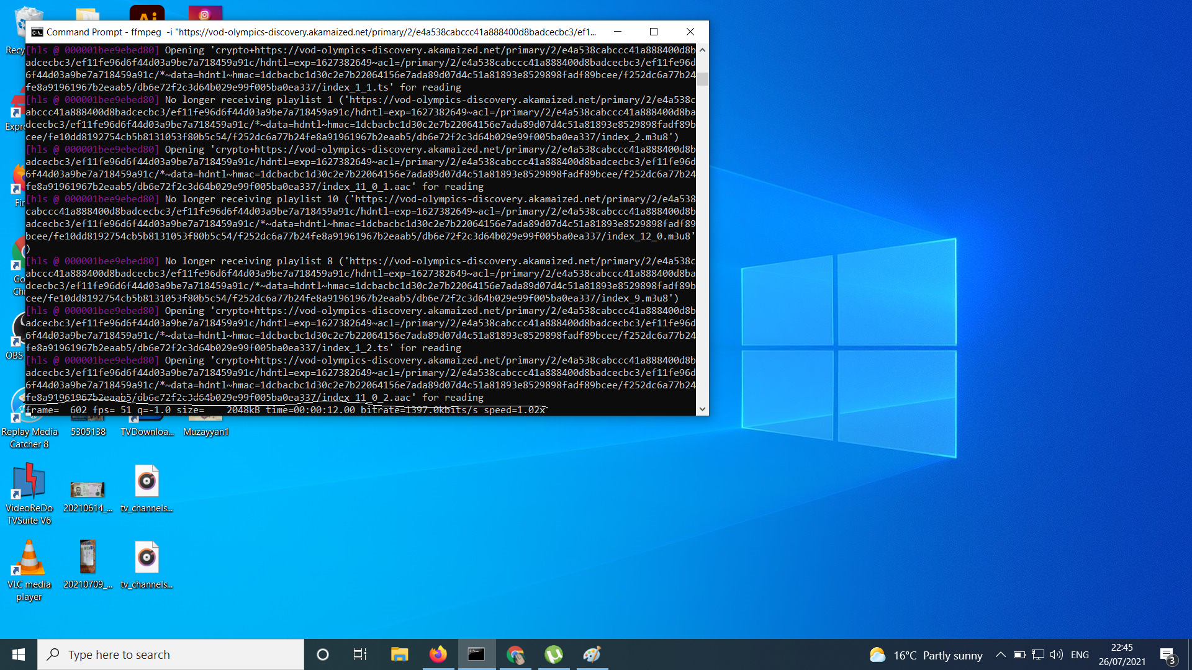The height and width of the screenshot is (670, 1192).
Task: Click the Command Prompt scrollbar up arrow
Action: [x=702, y=50]
